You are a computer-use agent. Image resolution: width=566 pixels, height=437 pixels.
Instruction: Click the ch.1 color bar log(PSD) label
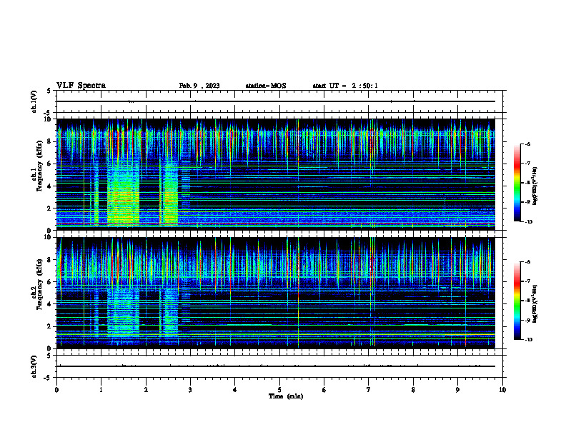click(x=535, y=186)
